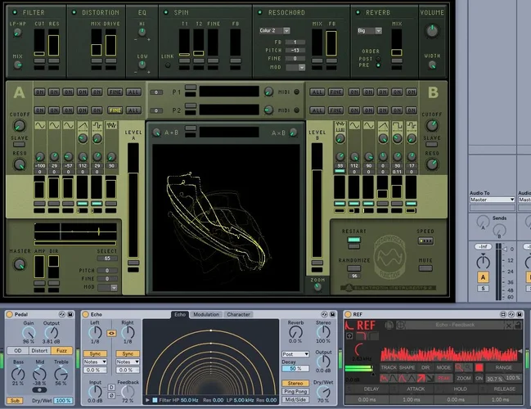Expand the Reverb Big type dropdown
531x409 pixels.
(368, 30)
